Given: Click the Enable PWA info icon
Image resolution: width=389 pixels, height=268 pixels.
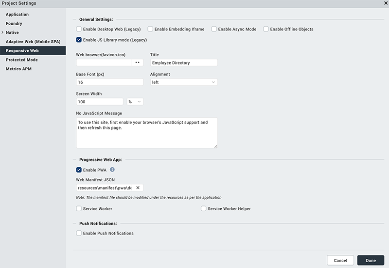Looking at the screenshot, I should pos(112,170).
